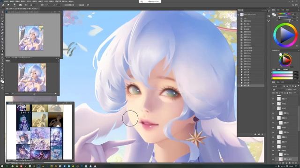The height and width of the screenshot is (168, 300).
Task: Click the delete layer trash icon
Action: (296, 163)
